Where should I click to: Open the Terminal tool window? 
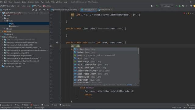point(45,105)
